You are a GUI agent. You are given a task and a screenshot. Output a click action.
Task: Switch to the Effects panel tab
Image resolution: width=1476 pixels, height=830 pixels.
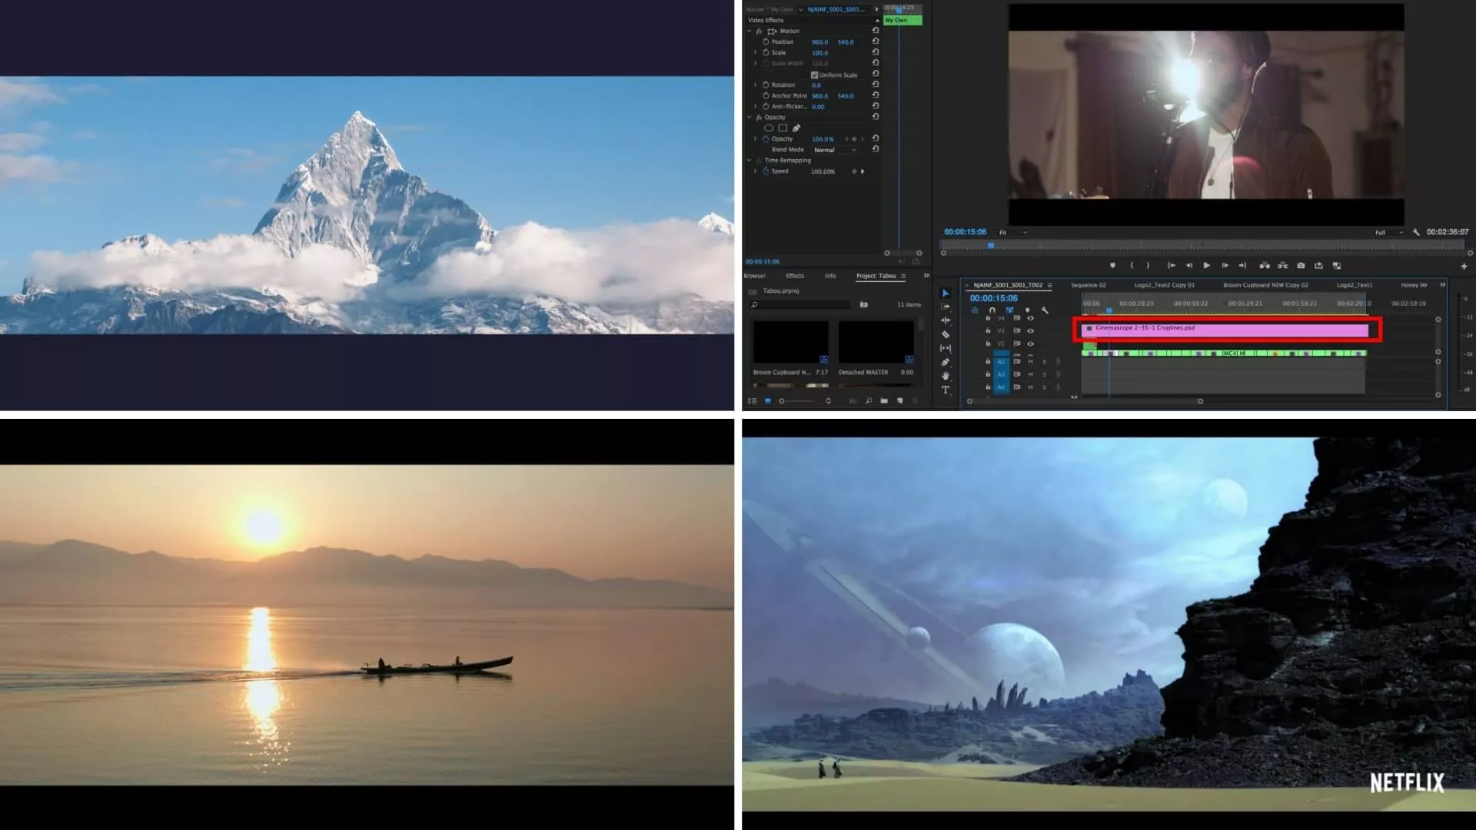[x=795, y=276]
